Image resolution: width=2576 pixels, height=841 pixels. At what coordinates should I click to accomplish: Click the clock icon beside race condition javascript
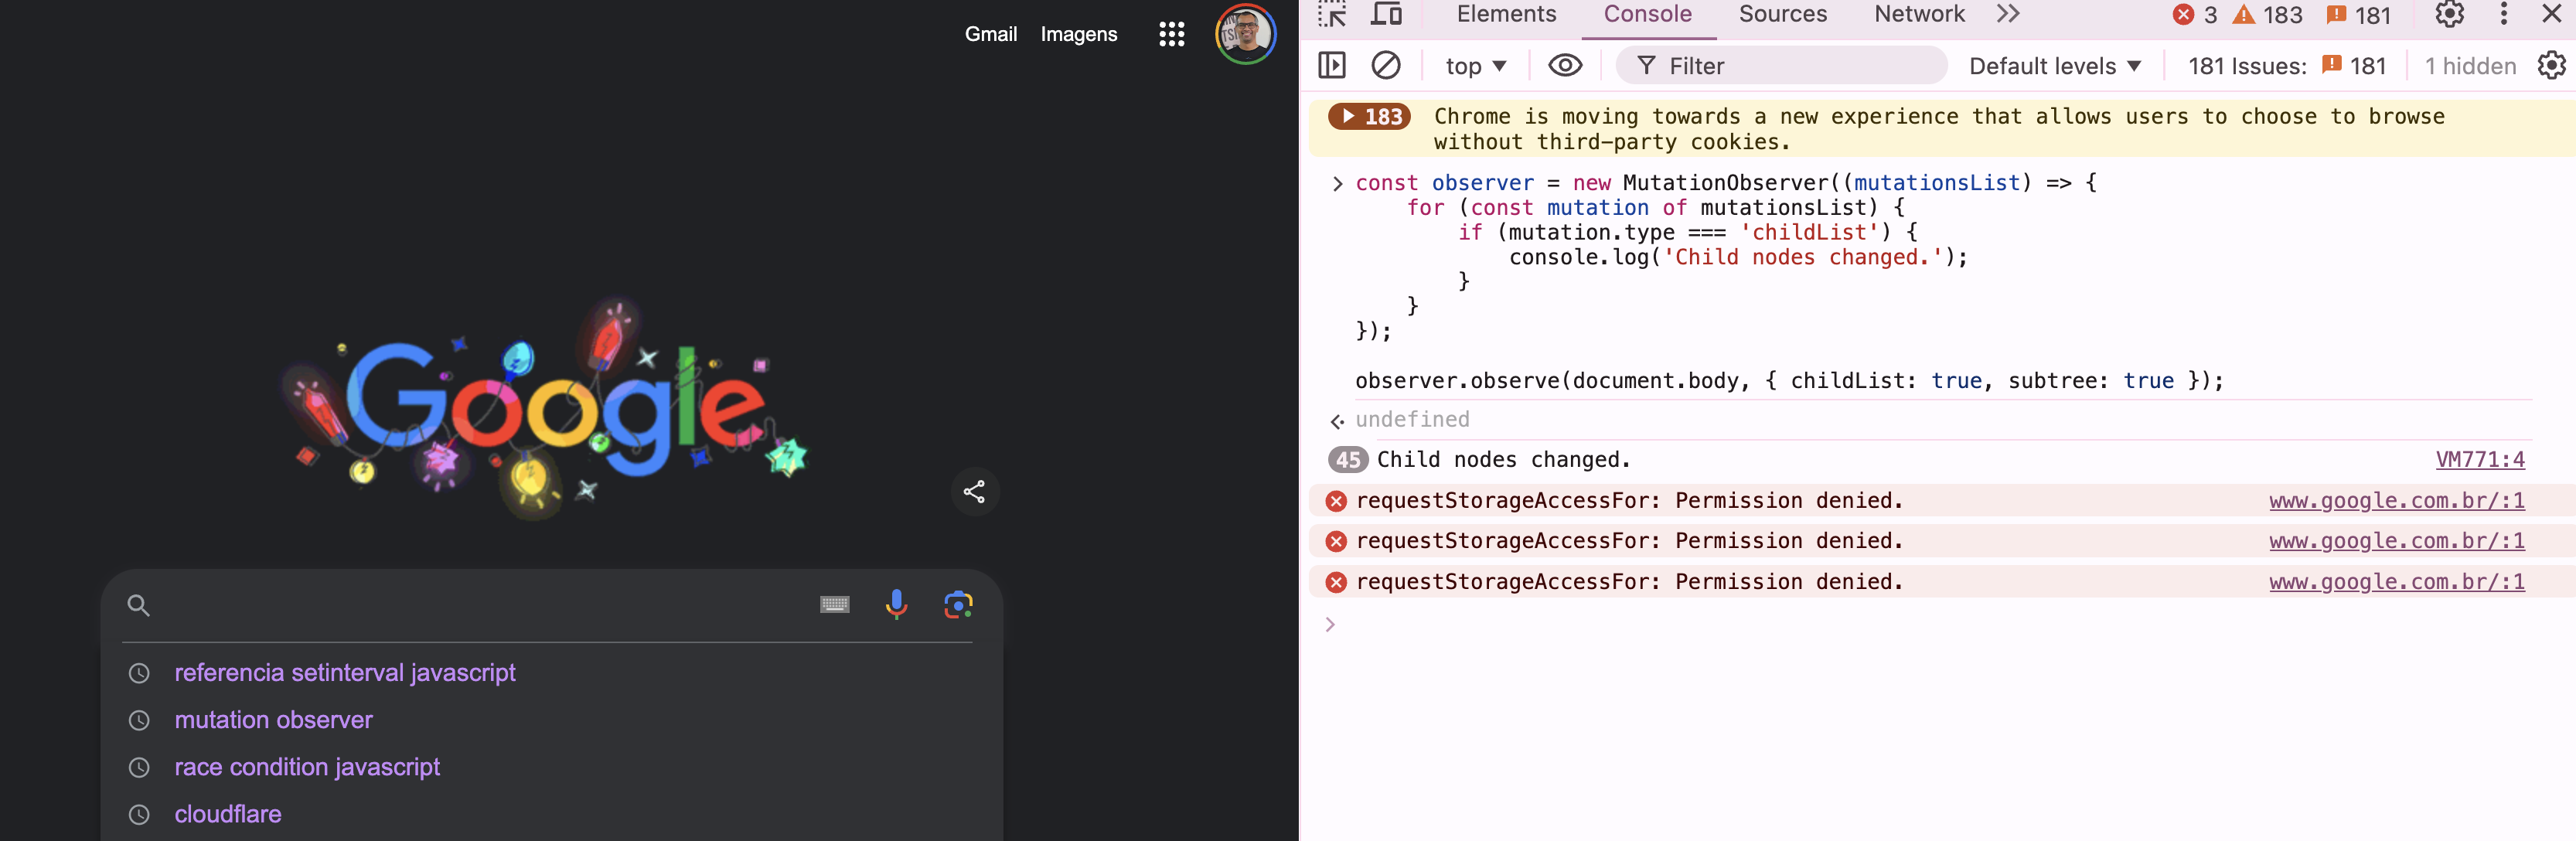coord(139,767)
